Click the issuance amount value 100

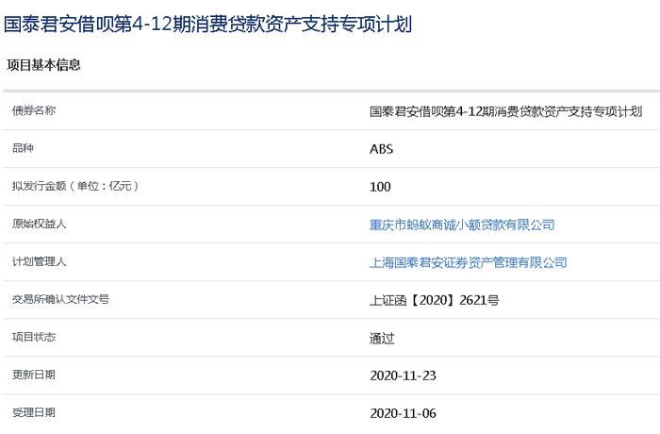point(380,187)
